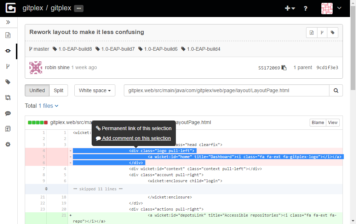Screen dimensions: 356x224
Task: Click the Blame button
Action: coord(318,123)
